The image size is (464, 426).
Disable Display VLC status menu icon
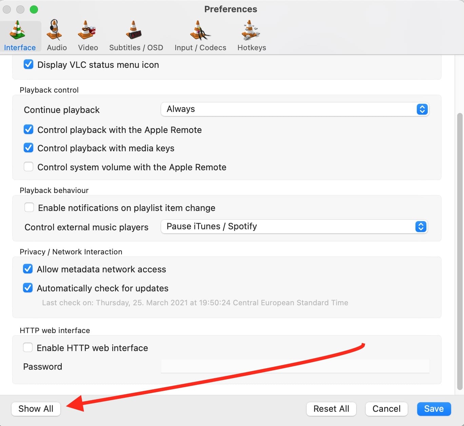[28, 64]
